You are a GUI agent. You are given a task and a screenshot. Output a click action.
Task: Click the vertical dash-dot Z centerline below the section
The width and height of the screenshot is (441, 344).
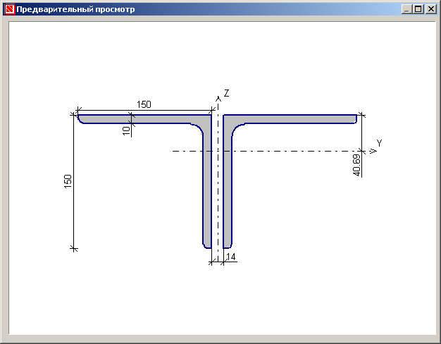(x=218, y=255)
